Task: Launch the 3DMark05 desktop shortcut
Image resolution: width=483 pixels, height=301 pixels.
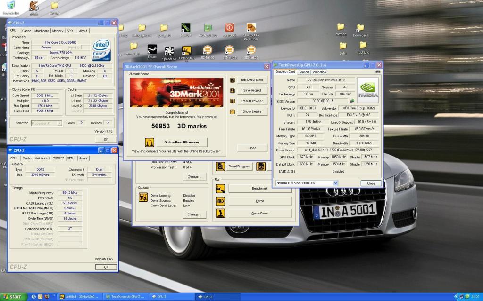Action: (229, 52)
